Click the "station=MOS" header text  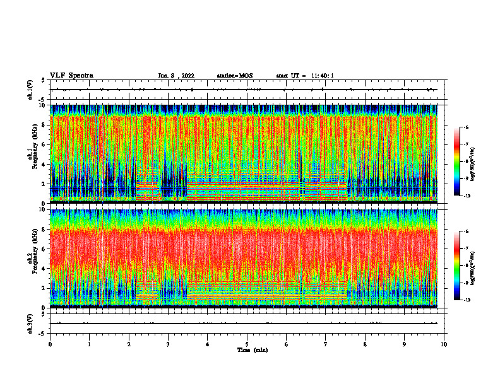[x=235, y=76]
